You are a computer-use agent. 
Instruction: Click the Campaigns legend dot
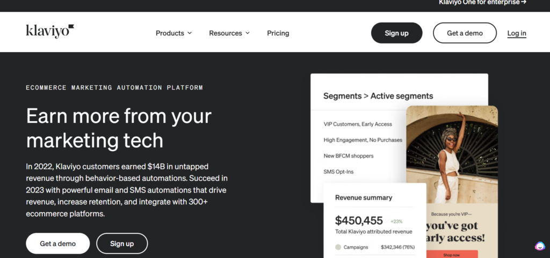click(338, 247)
